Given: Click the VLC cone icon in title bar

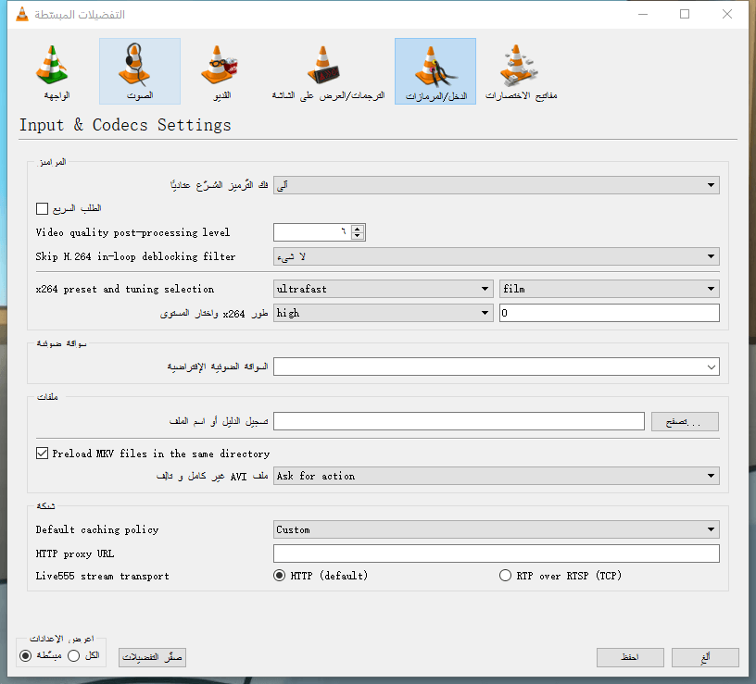Looking at the screenshot, I should (x=22, y=15).
